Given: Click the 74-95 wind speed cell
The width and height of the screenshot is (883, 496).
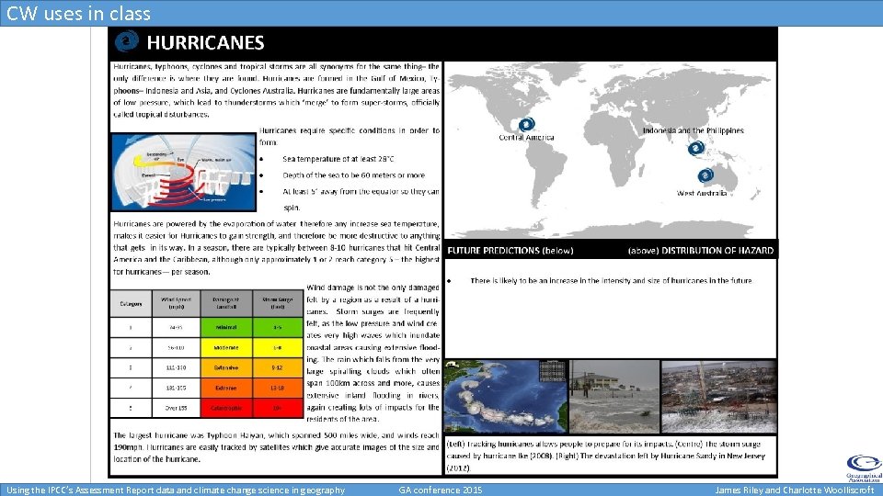Looking at the screenshot, I should 176,327.
